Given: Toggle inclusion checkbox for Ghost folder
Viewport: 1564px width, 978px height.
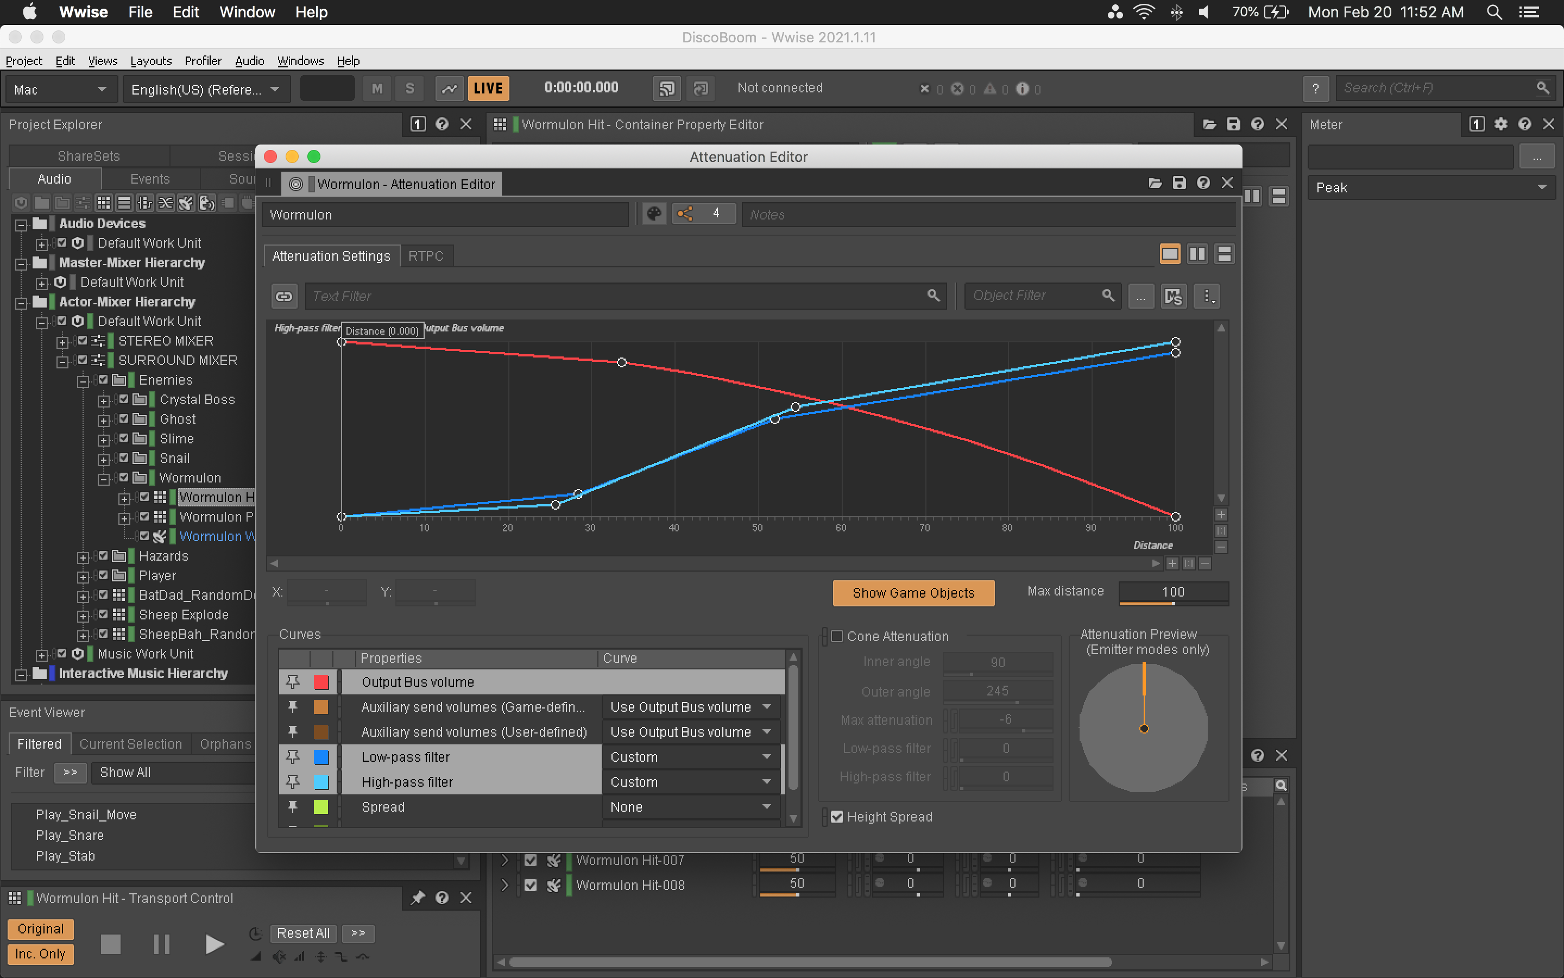Looking at the screenshot, I should tap(123, 418).
